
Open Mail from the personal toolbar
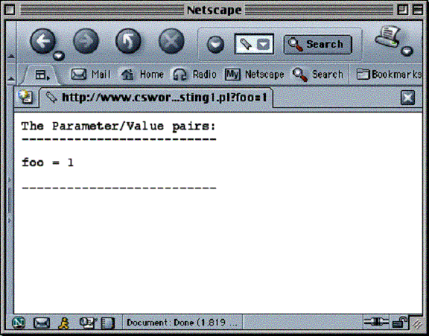(x=91, y=75)
